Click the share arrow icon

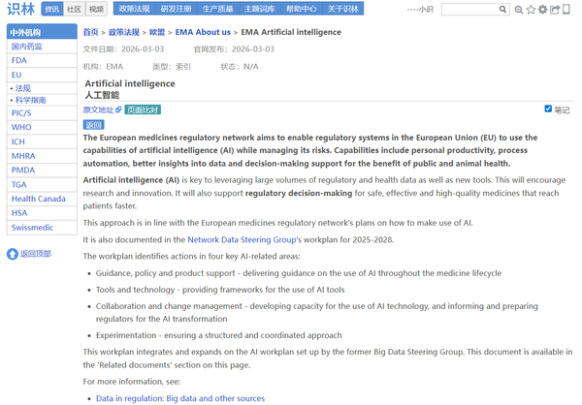(555, 10)
